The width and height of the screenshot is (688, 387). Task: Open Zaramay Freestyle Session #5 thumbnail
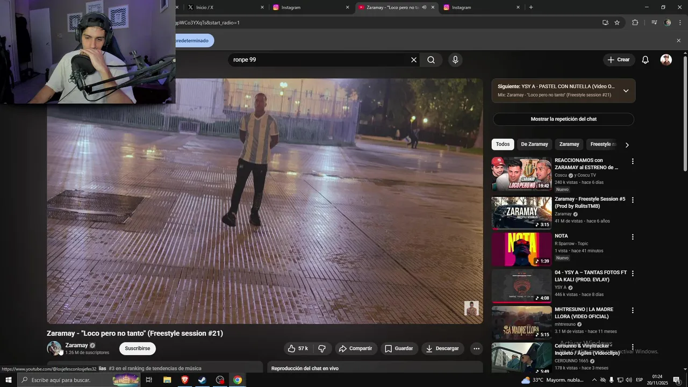tap(521, 213)
